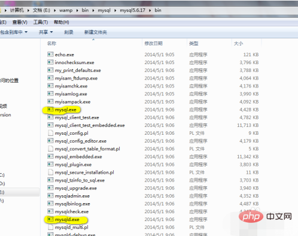Select the F: drive in navigation pane

pos(2,201)
